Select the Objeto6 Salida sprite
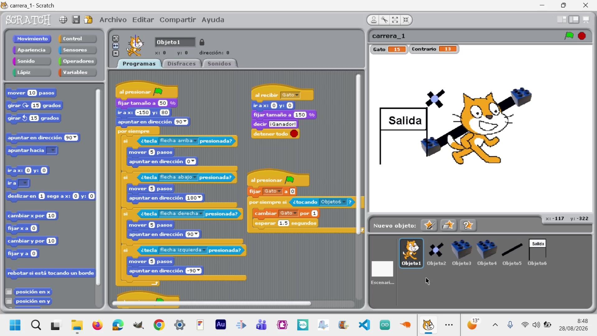This screenshot has height=336, width=597. 537,253
